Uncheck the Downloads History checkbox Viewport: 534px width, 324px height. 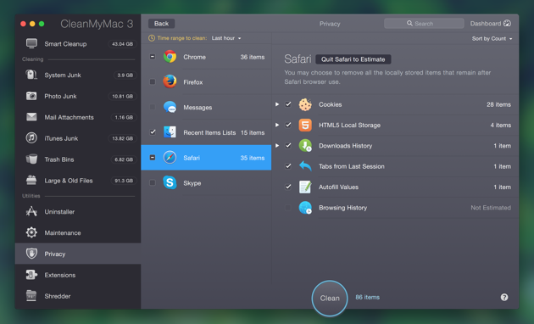(x=288, y=146)
